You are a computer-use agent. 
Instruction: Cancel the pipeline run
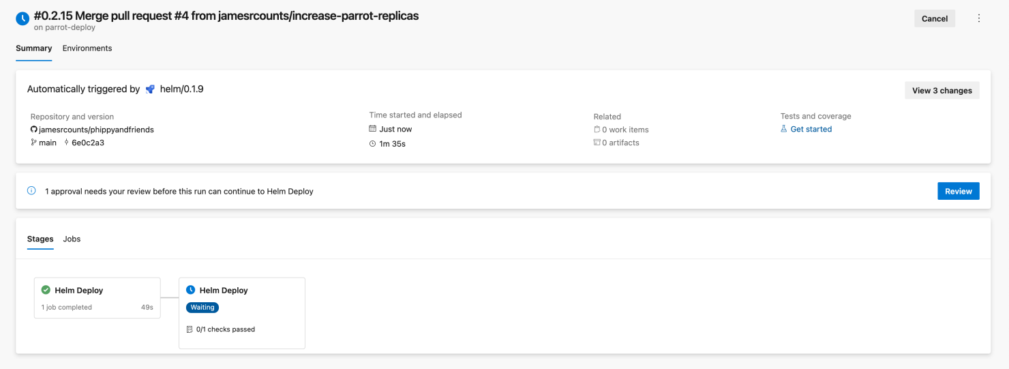(935, 18)
